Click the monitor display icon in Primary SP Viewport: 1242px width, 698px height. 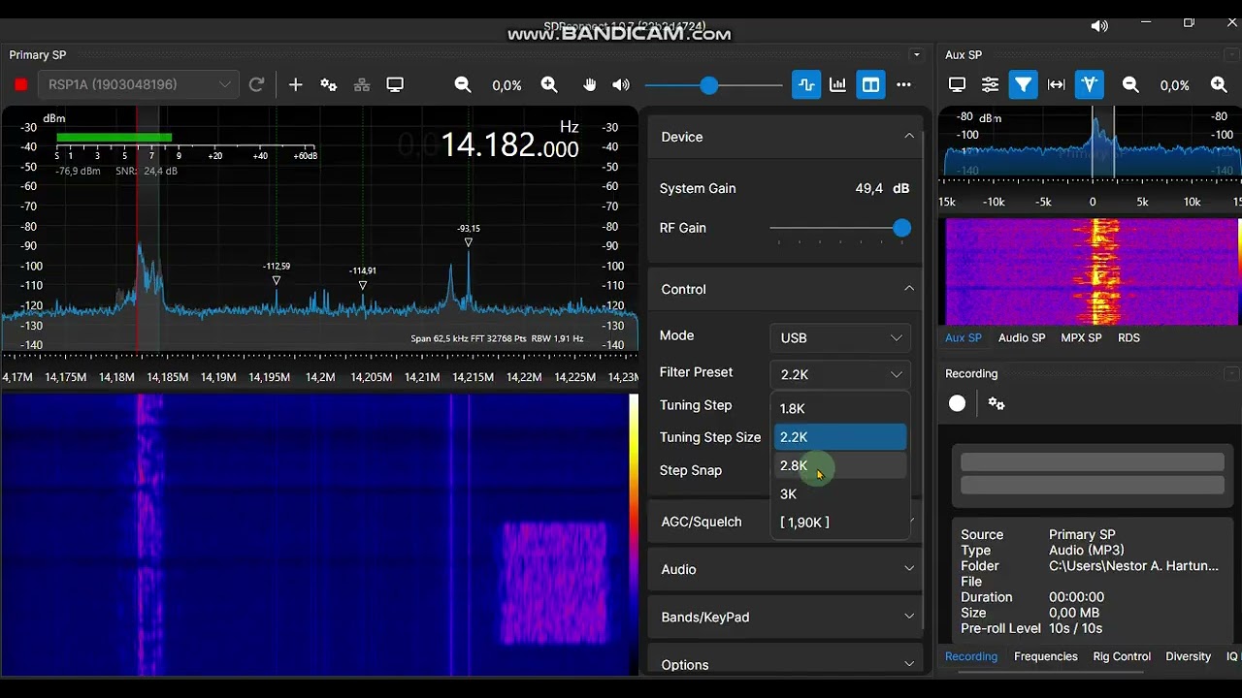tap(395, 85)
